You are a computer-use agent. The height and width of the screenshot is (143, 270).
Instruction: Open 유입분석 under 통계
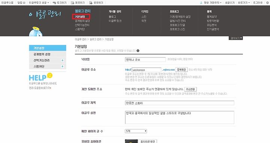(211, 25)
